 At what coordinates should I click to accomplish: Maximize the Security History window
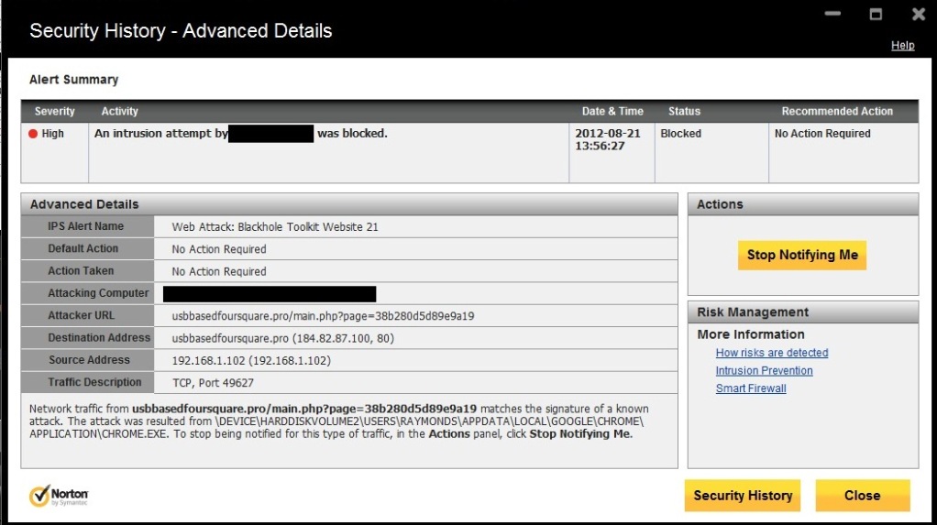click(876, 14)
